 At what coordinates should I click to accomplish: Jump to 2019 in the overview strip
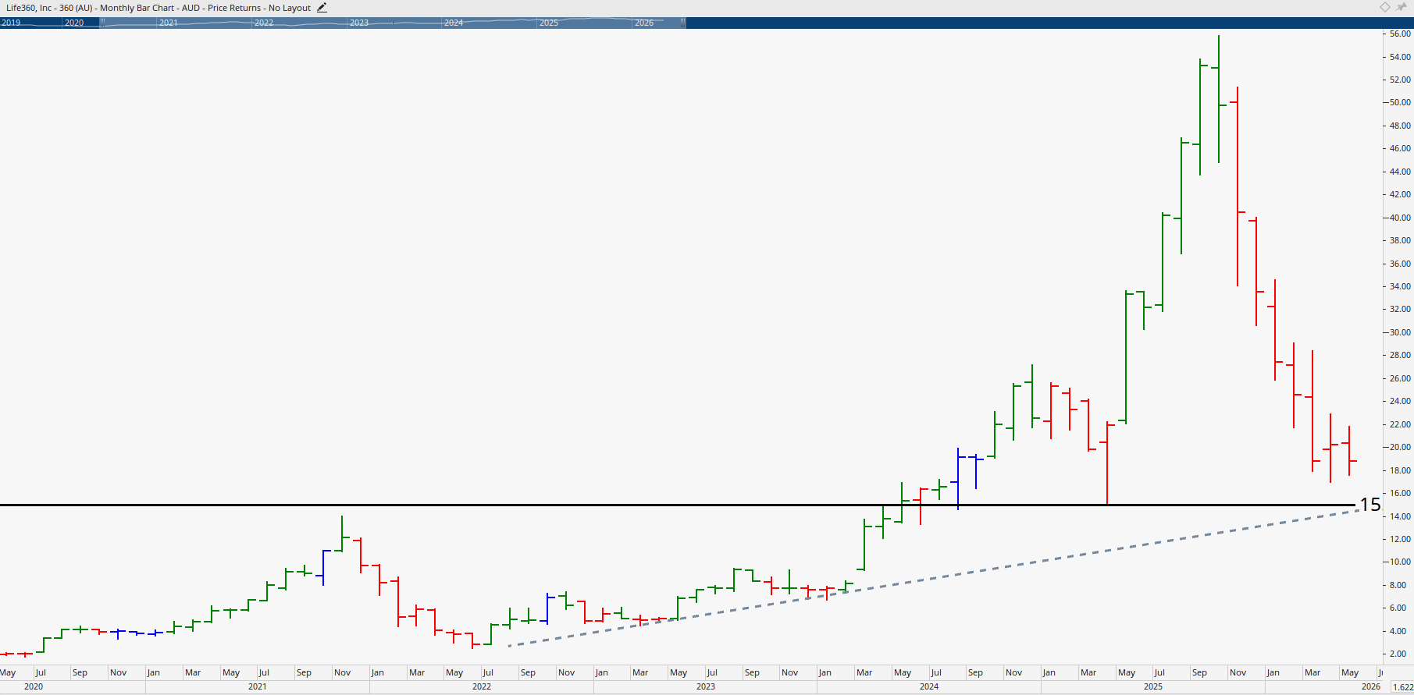[x=11, y=23]
